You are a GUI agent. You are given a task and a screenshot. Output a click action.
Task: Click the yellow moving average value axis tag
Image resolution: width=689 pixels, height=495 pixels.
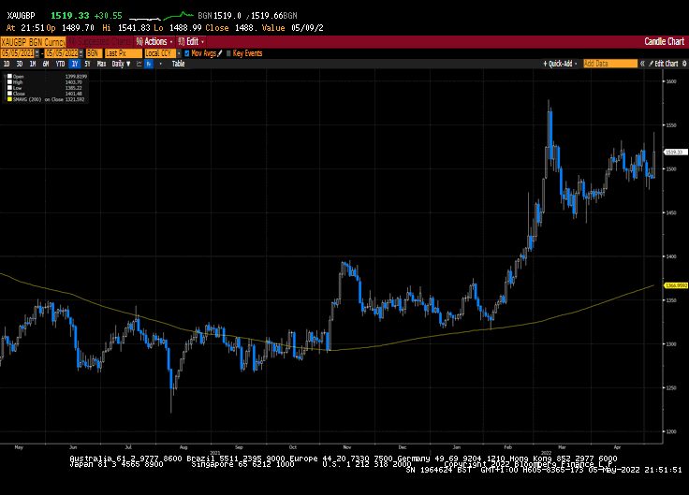coord(675,285)
